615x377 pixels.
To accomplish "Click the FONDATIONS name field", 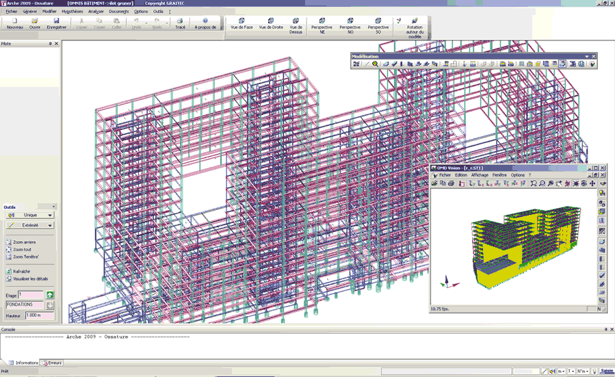I will pyautogui.click(x=25, y=304).
